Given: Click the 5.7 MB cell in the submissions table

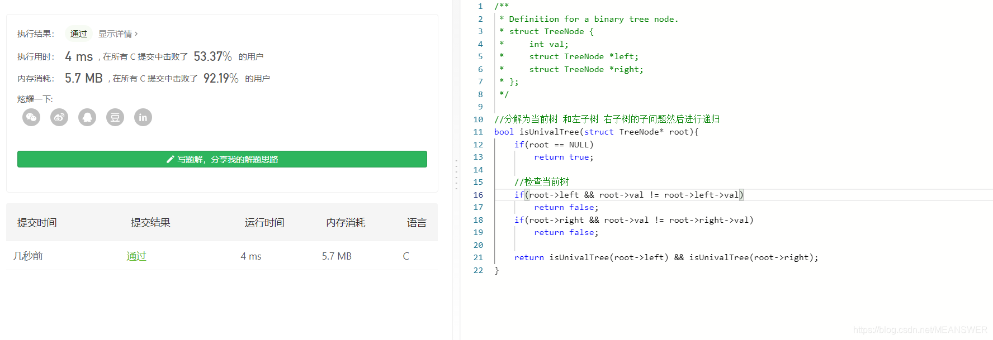Looking at the screenshot, I should coord(337,256).
